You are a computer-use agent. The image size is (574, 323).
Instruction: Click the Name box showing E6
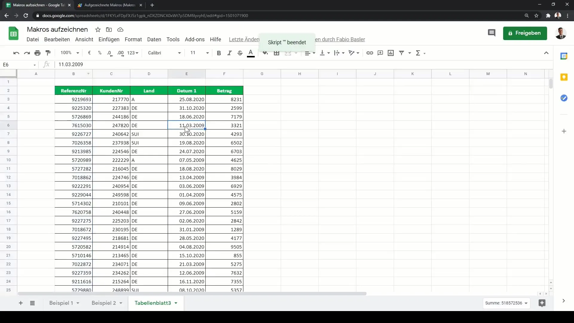(19, 65)
